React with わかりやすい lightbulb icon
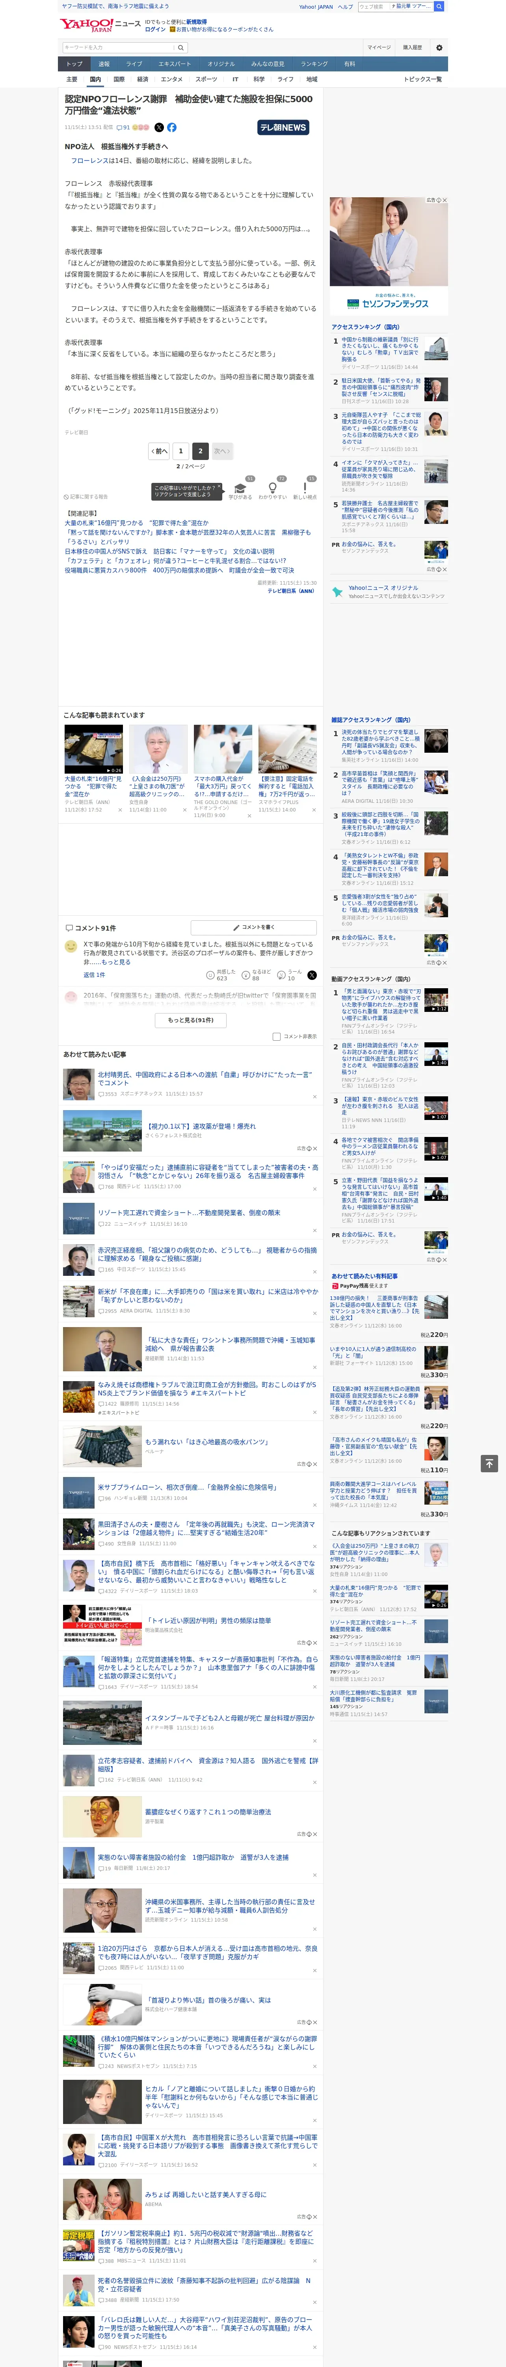 tap(273, 489)
